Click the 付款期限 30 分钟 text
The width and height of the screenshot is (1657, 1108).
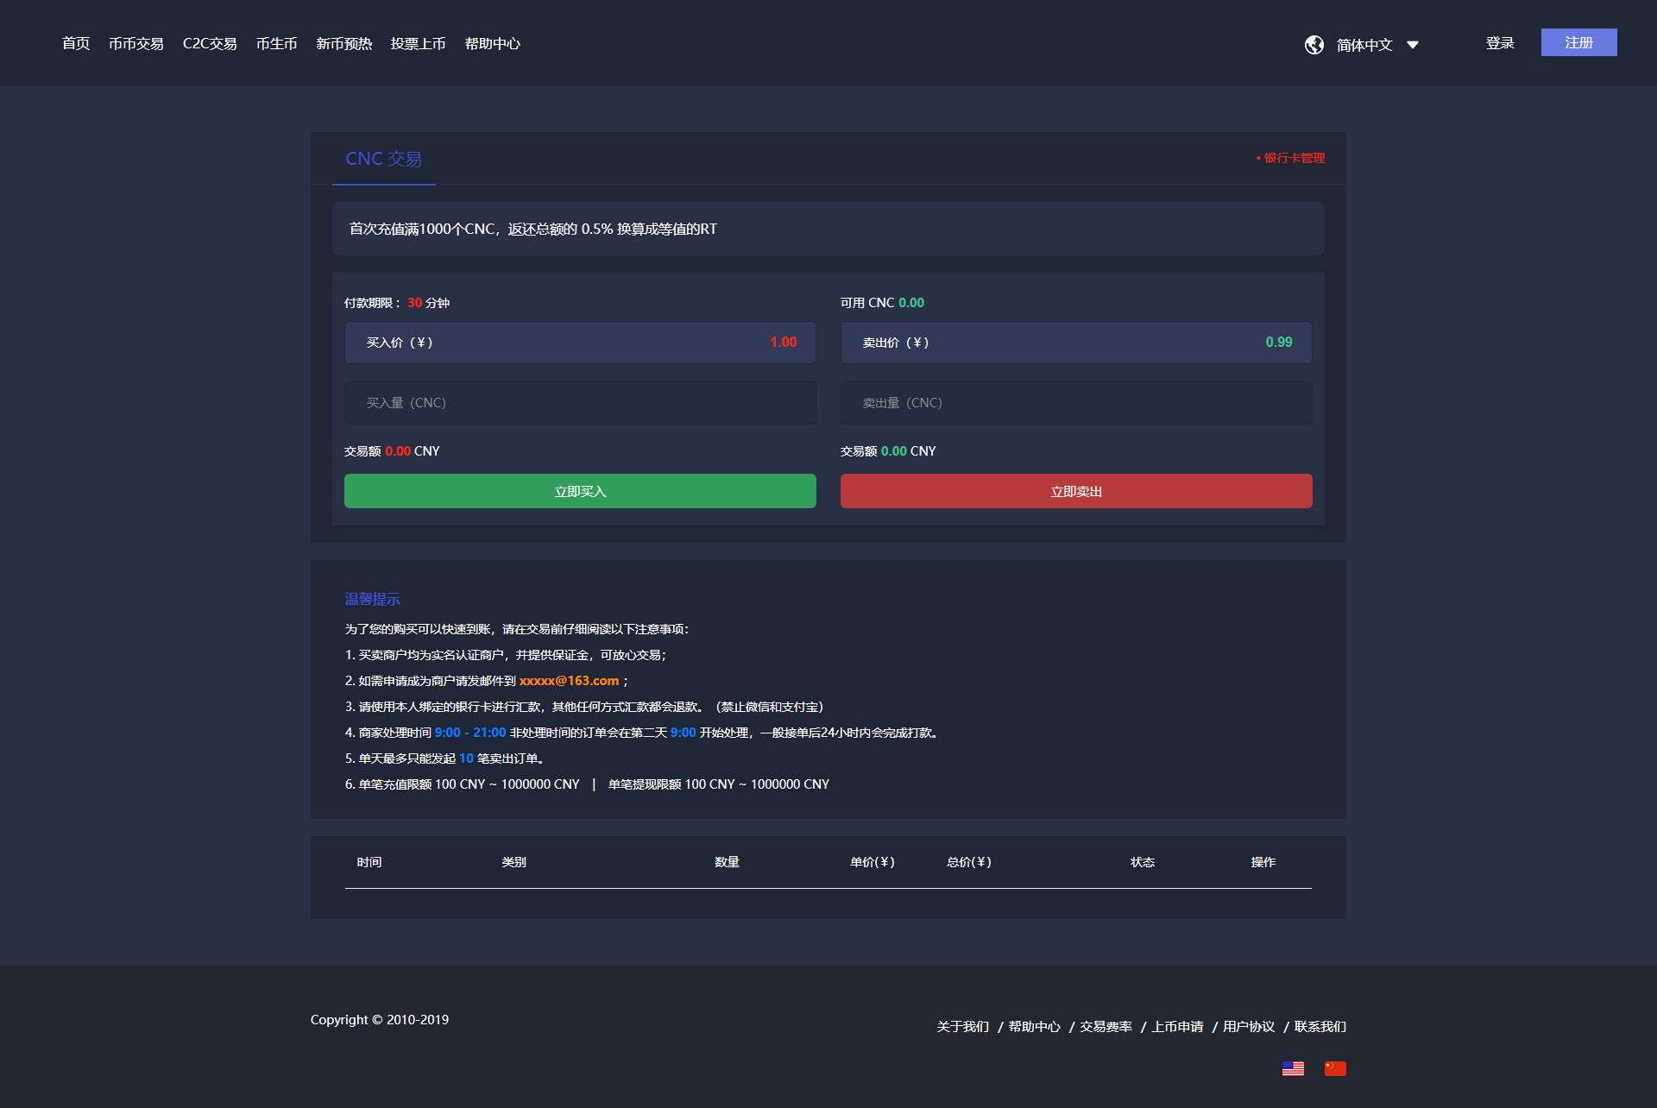[397, 303]
